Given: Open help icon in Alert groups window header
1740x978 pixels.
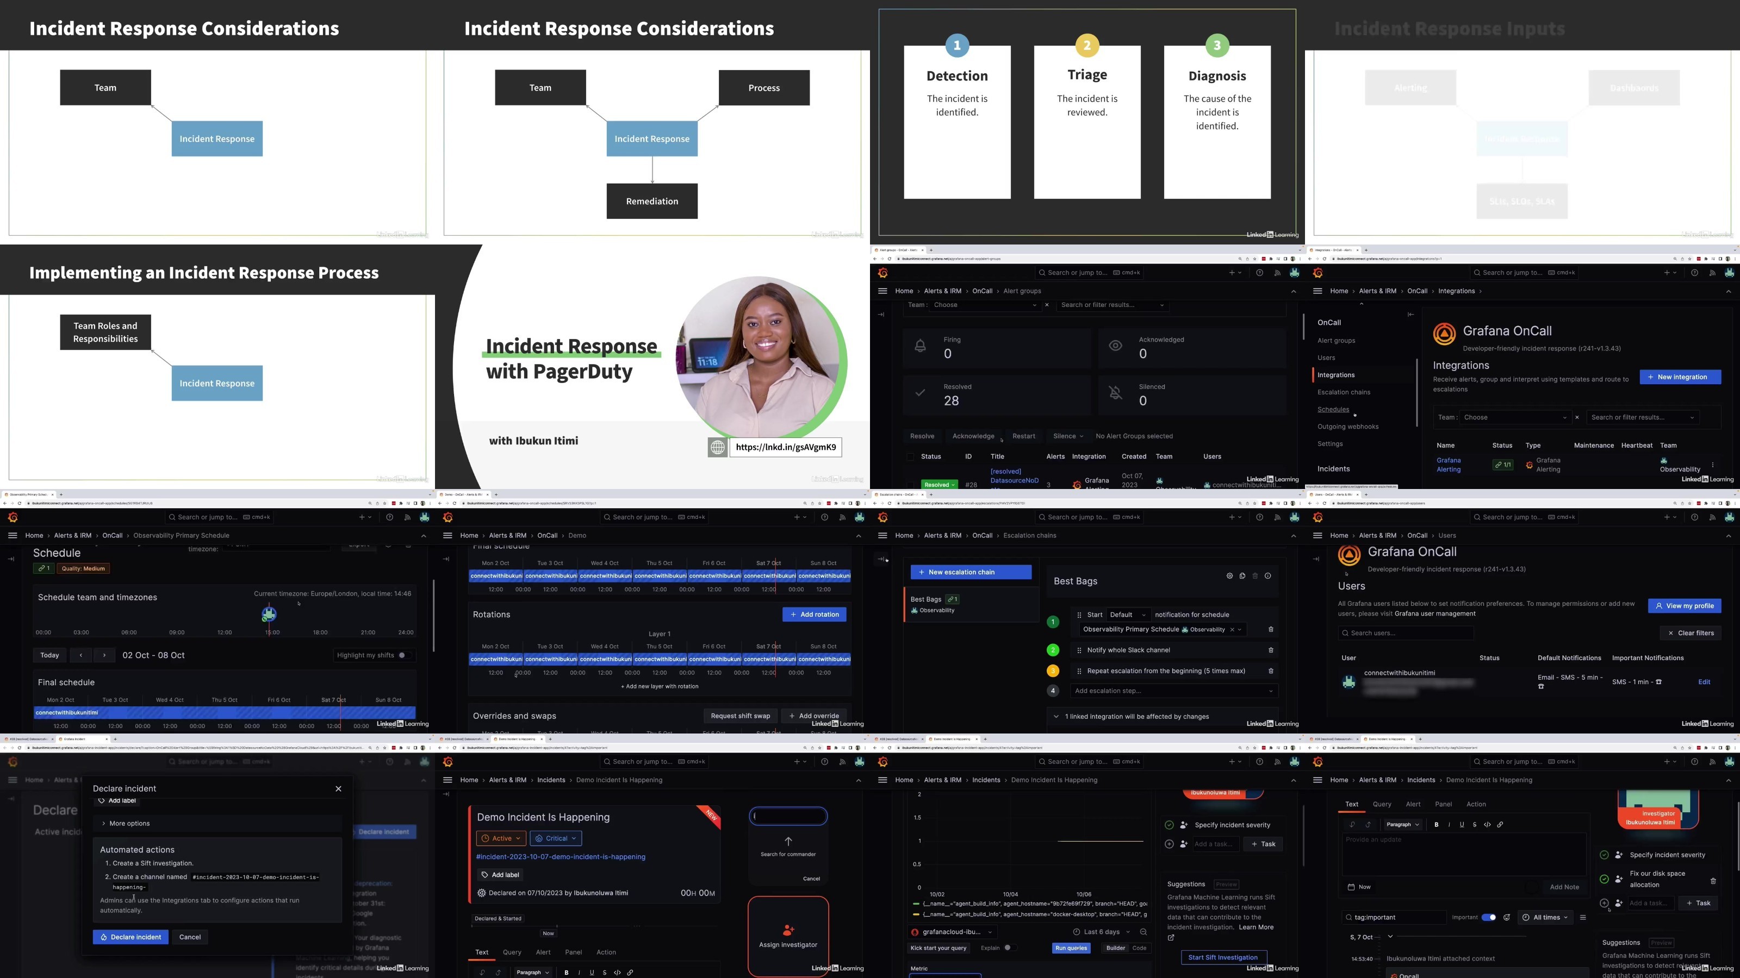Looking at the screenshot, I should pos(1259,273).
